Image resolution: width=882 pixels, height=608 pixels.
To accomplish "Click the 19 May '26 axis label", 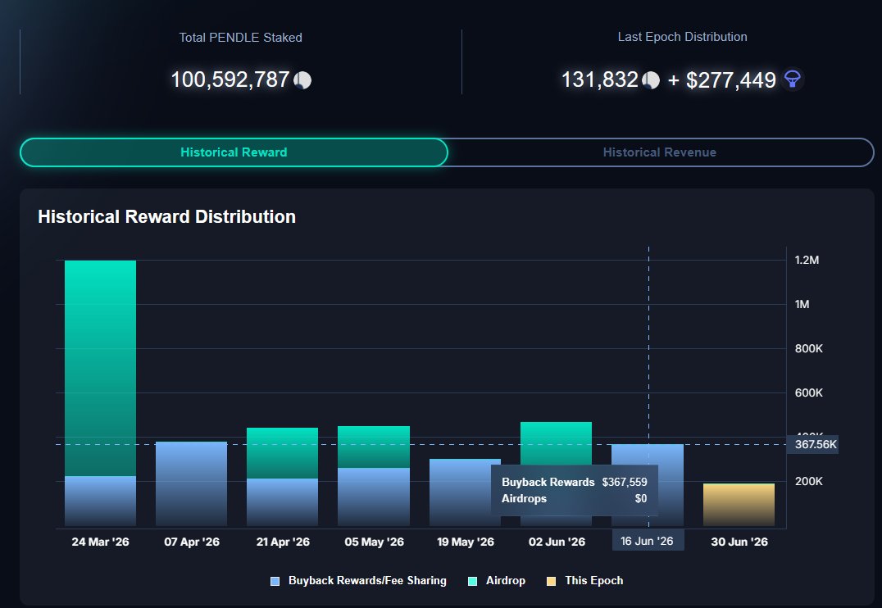I will (466, 542).
